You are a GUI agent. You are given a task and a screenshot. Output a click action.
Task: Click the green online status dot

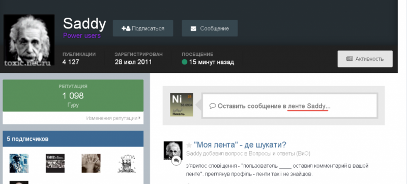[185, 62]
